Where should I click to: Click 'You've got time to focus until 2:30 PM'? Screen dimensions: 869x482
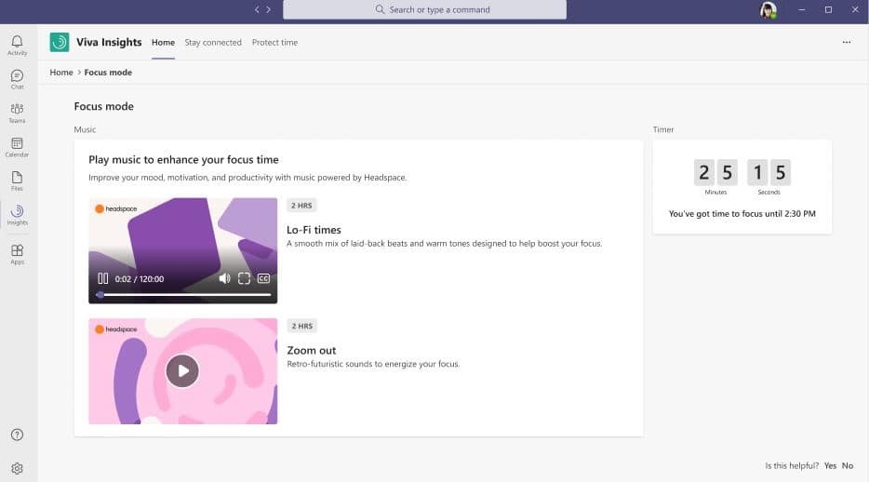pos(742,213)
